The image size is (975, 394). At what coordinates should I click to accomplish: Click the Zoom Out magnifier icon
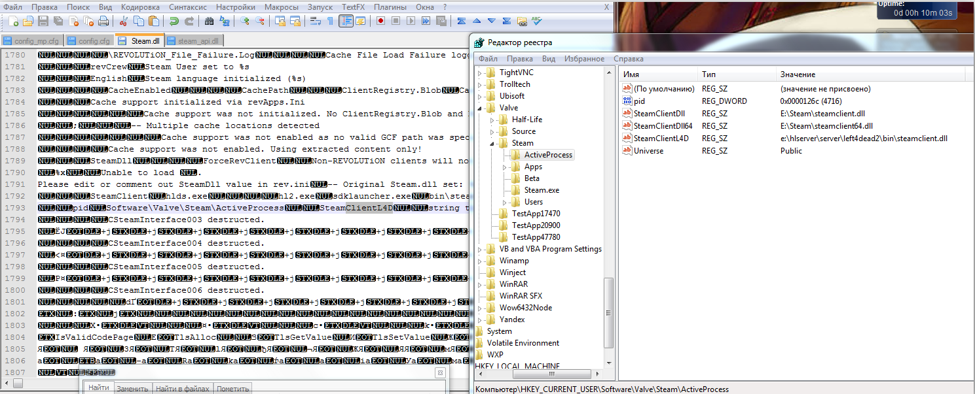click(x=259, y=21)
